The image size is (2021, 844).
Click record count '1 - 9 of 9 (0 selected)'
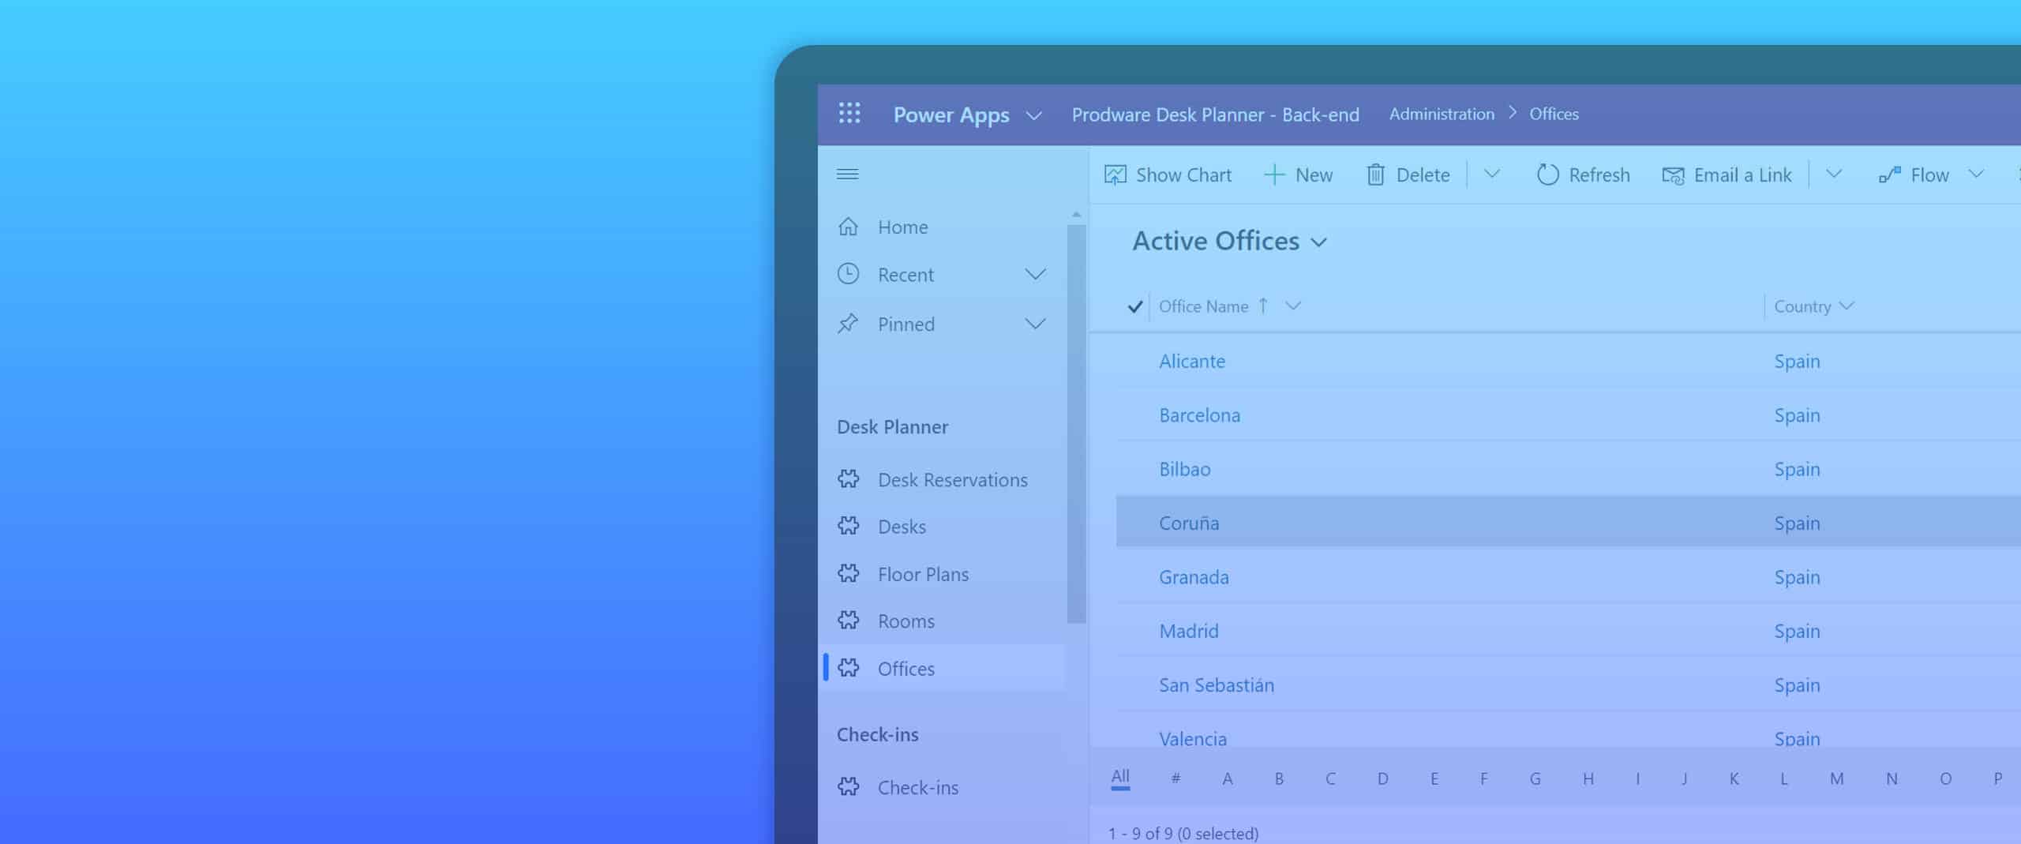tap(1183, 833)
